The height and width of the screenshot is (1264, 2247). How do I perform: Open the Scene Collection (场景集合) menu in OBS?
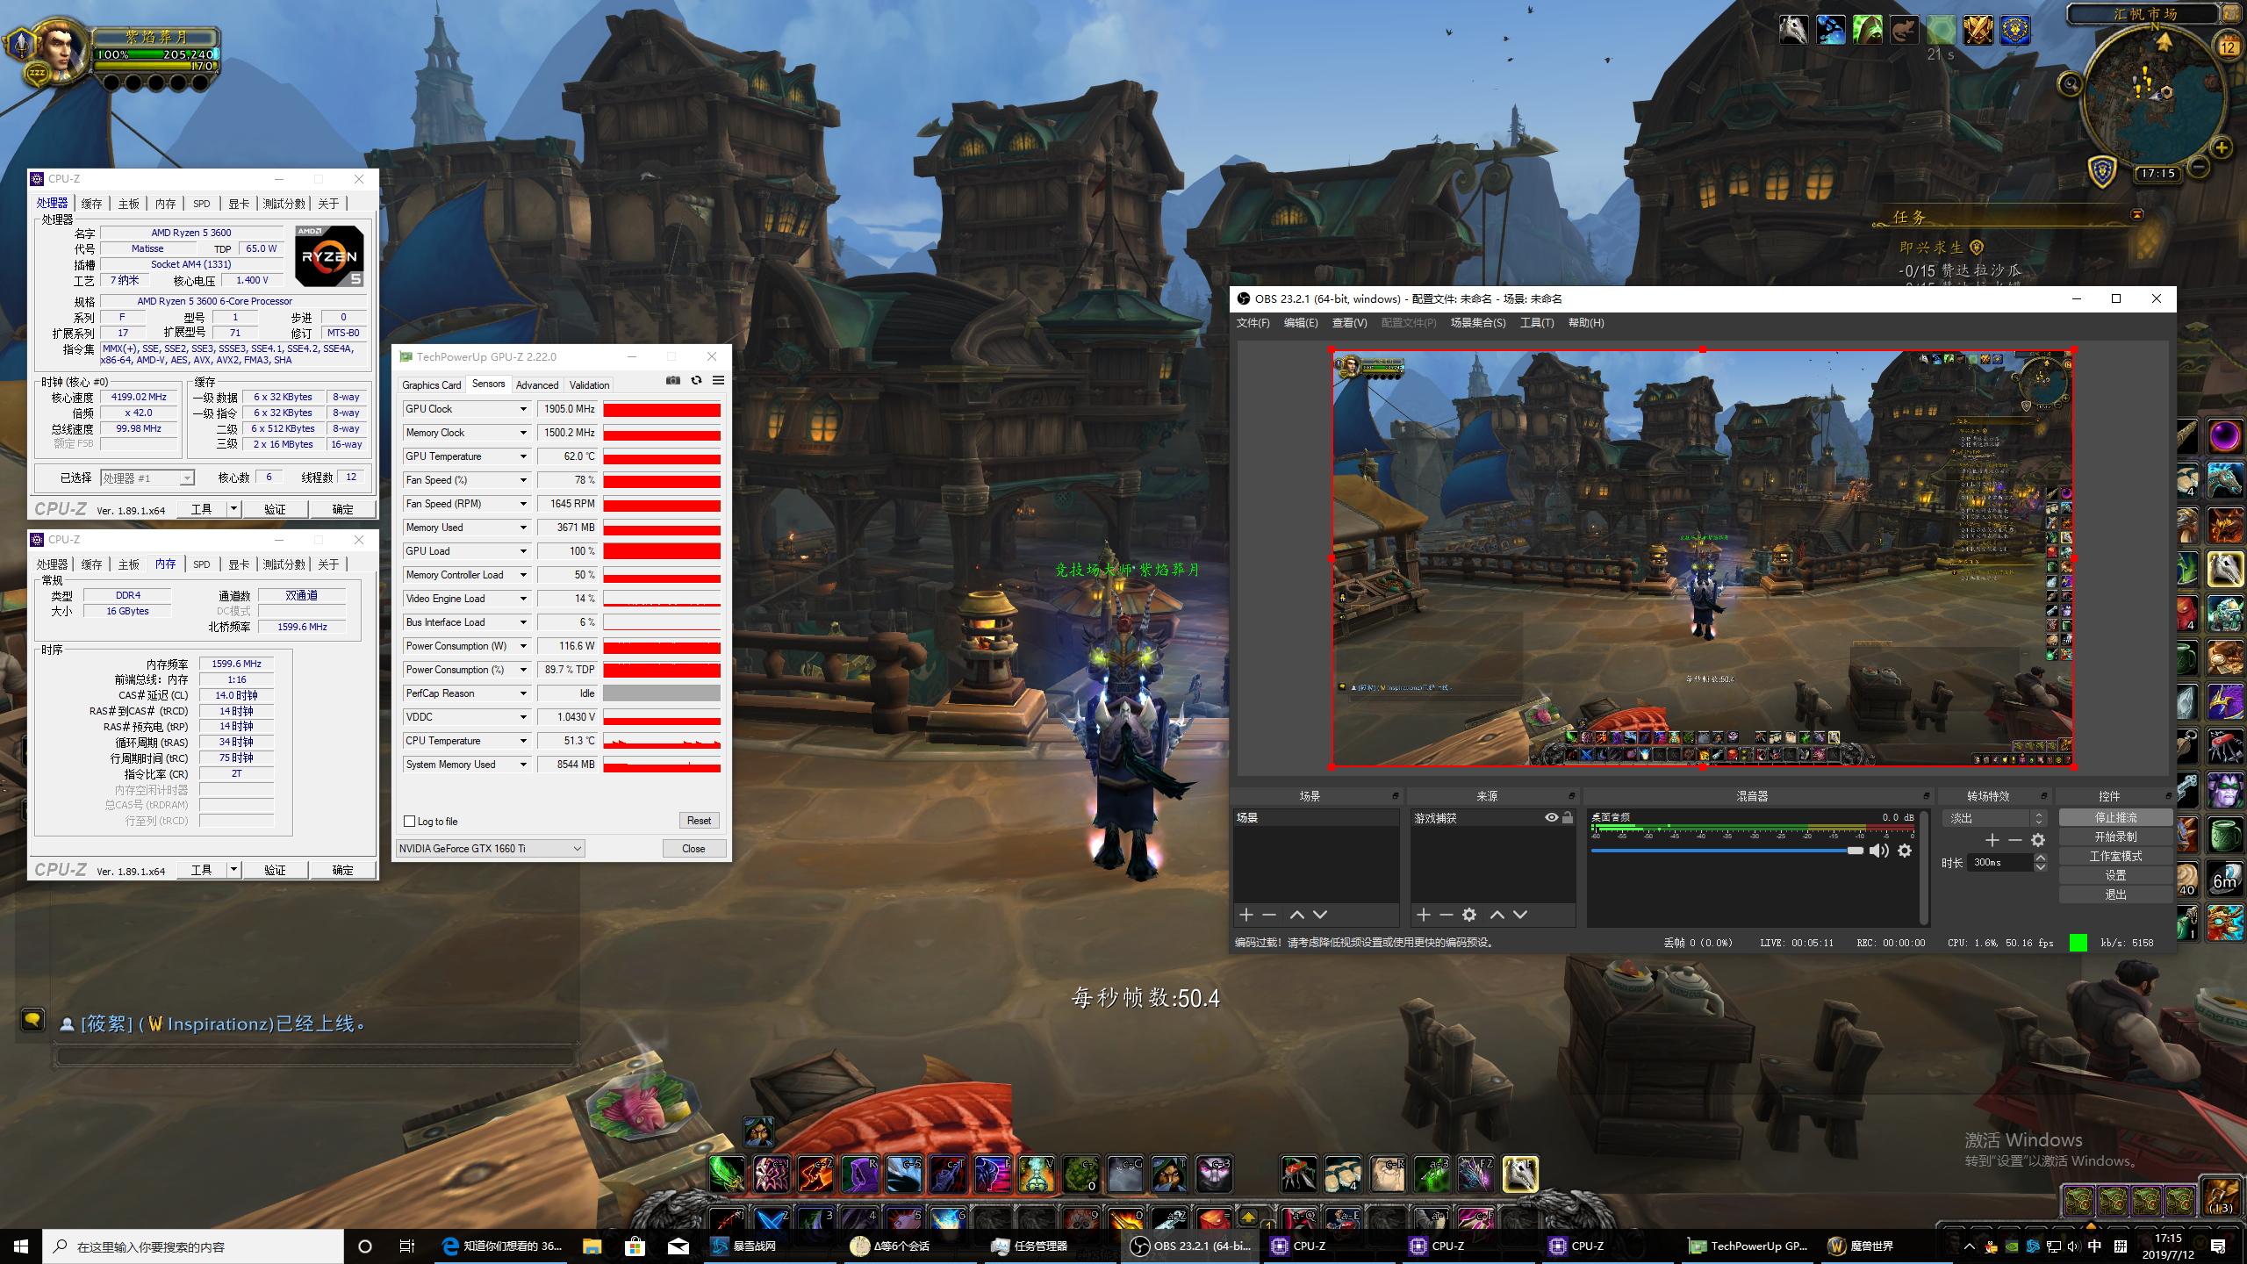(x=1478, y=323)
